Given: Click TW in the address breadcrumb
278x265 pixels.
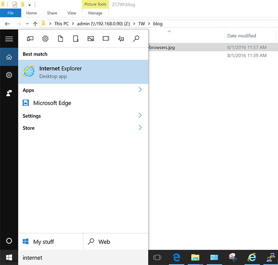Looking at the screenshot, I should coord(141,23).
